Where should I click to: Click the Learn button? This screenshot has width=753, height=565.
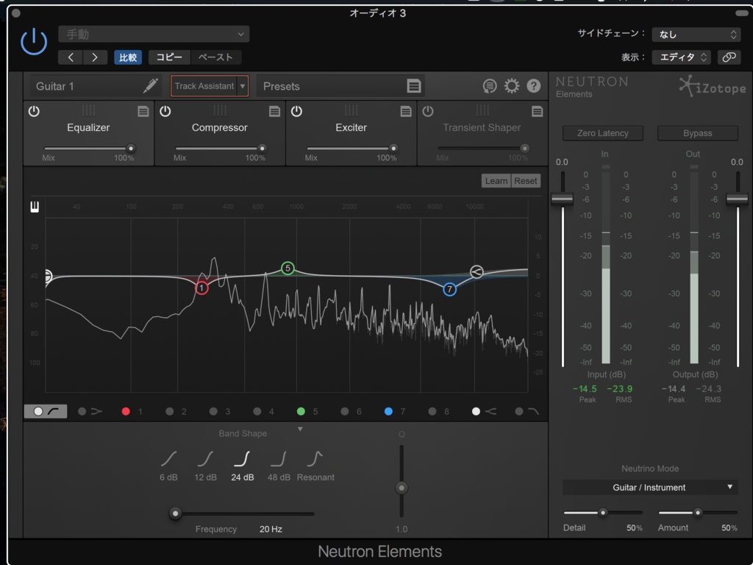coord(496,181)
